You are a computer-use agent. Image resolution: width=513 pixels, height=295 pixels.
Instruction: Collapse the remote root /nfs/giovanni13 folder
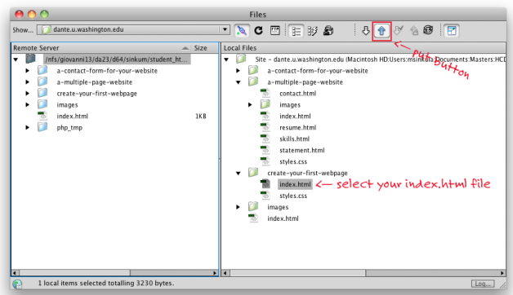tap(16, 59)
